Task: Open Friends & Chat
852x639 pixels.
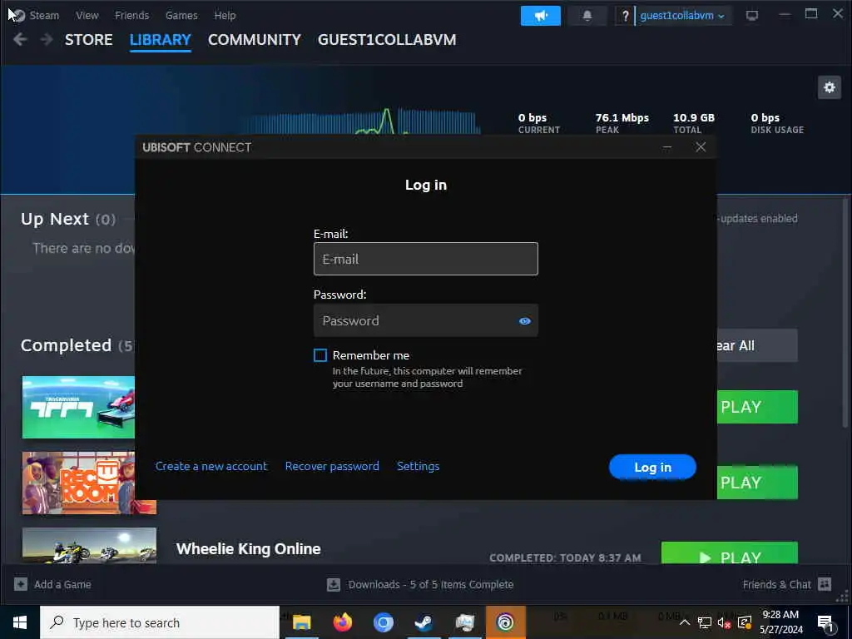Action: (x=776, y=585)
